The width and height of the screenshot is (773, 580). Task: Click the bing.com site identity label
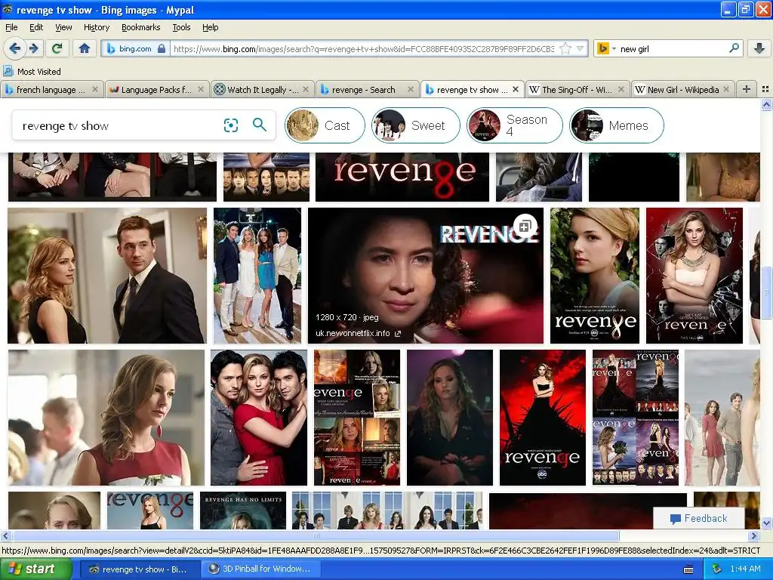coord(135,49)
